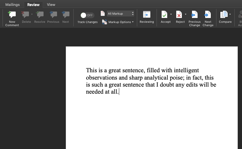Click the Delete comment icon

coord(25,15)
